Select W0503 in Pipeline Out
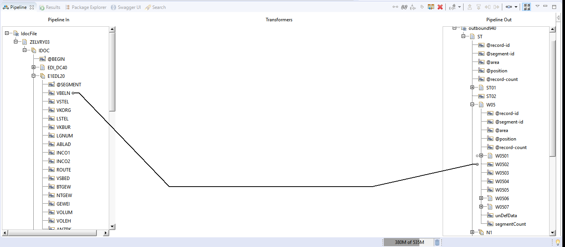This screenshot has height=247, width=565. pos(502,173)
